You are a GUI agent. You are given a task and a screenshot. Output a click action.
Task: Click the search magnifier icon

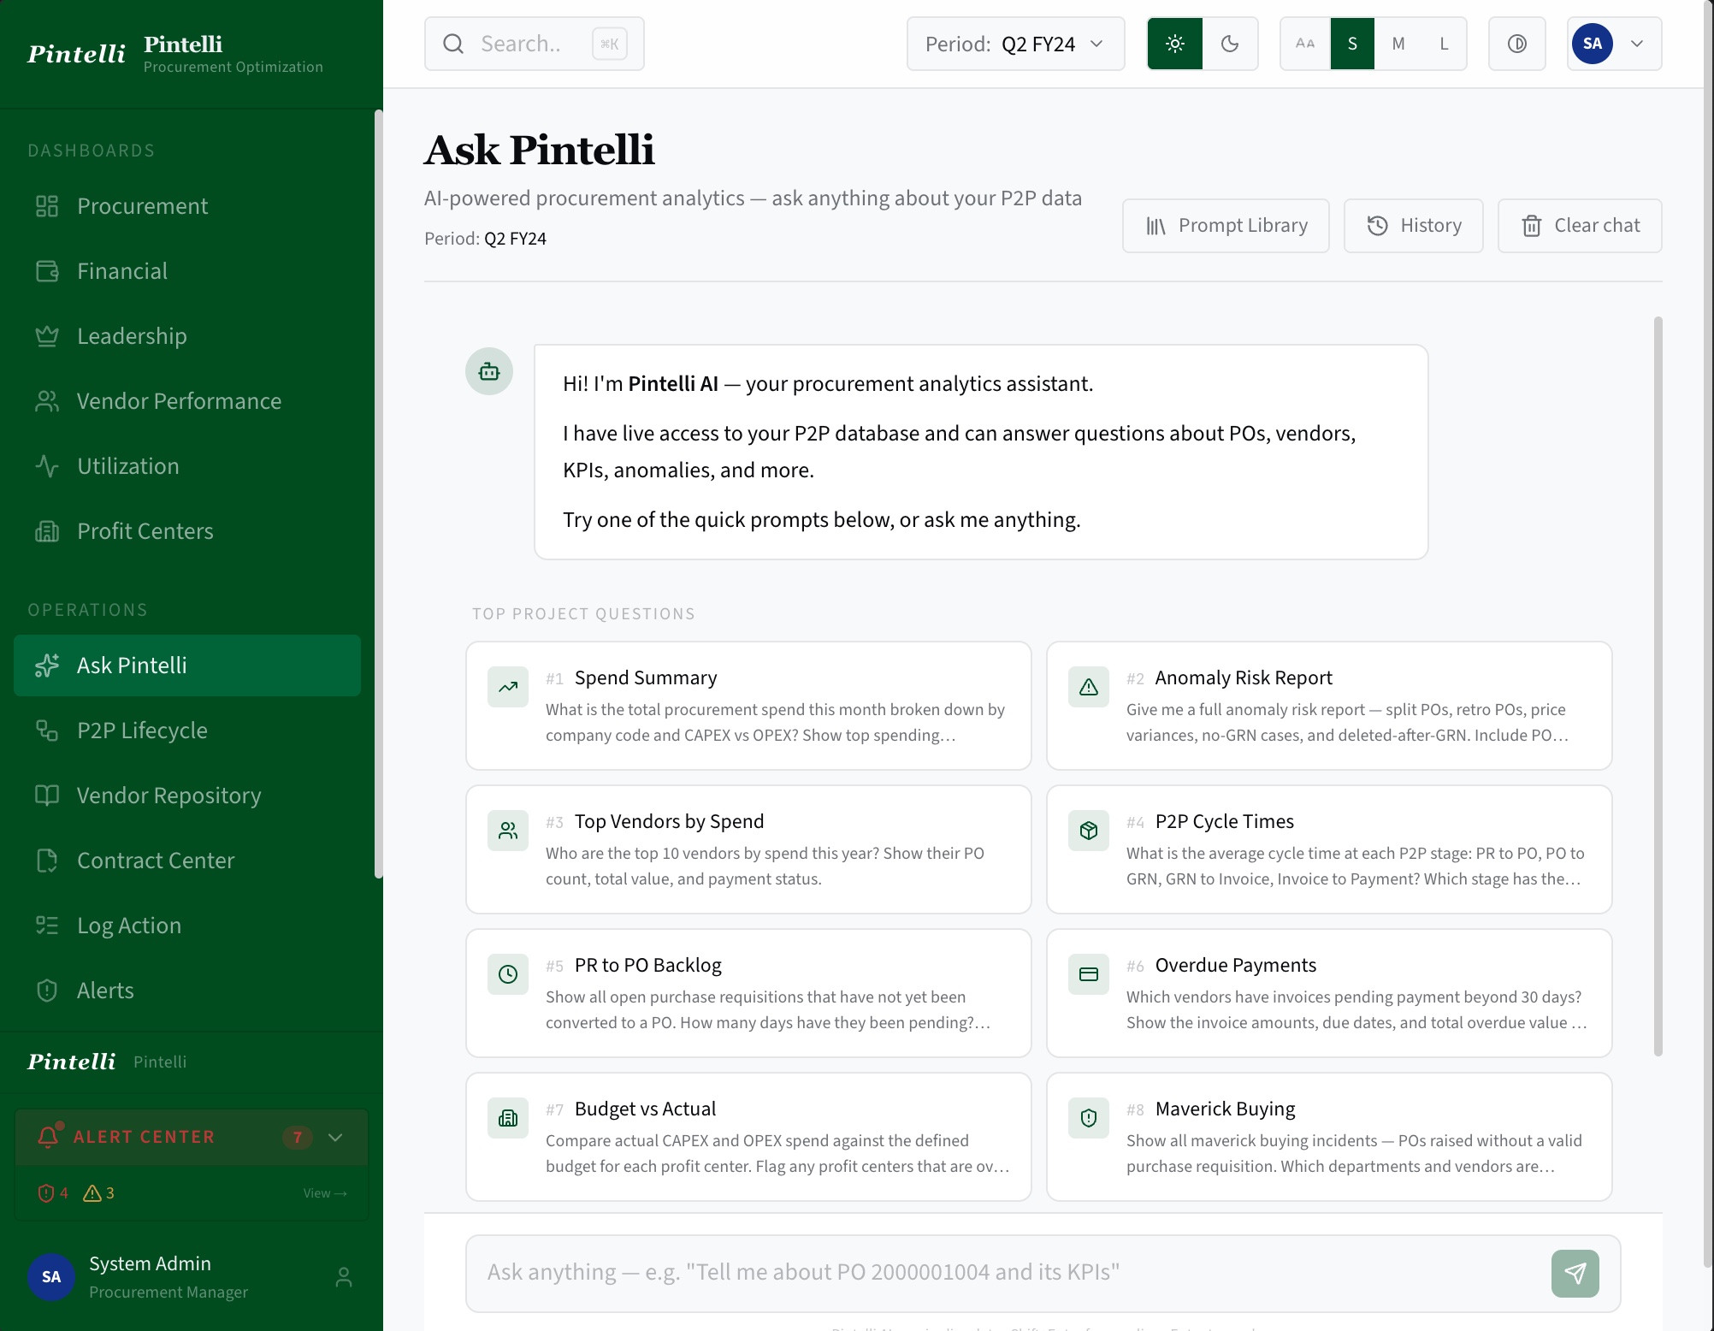pyautogui.click(x=453, y=44)
